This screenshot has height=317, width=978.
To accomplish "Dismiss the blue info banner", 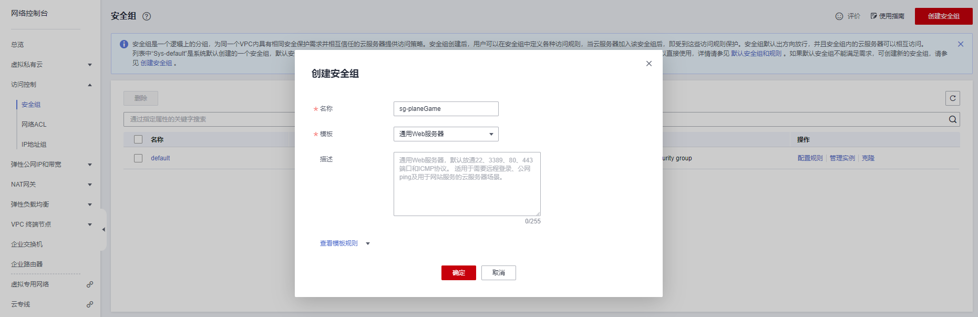I will point(961,44).
